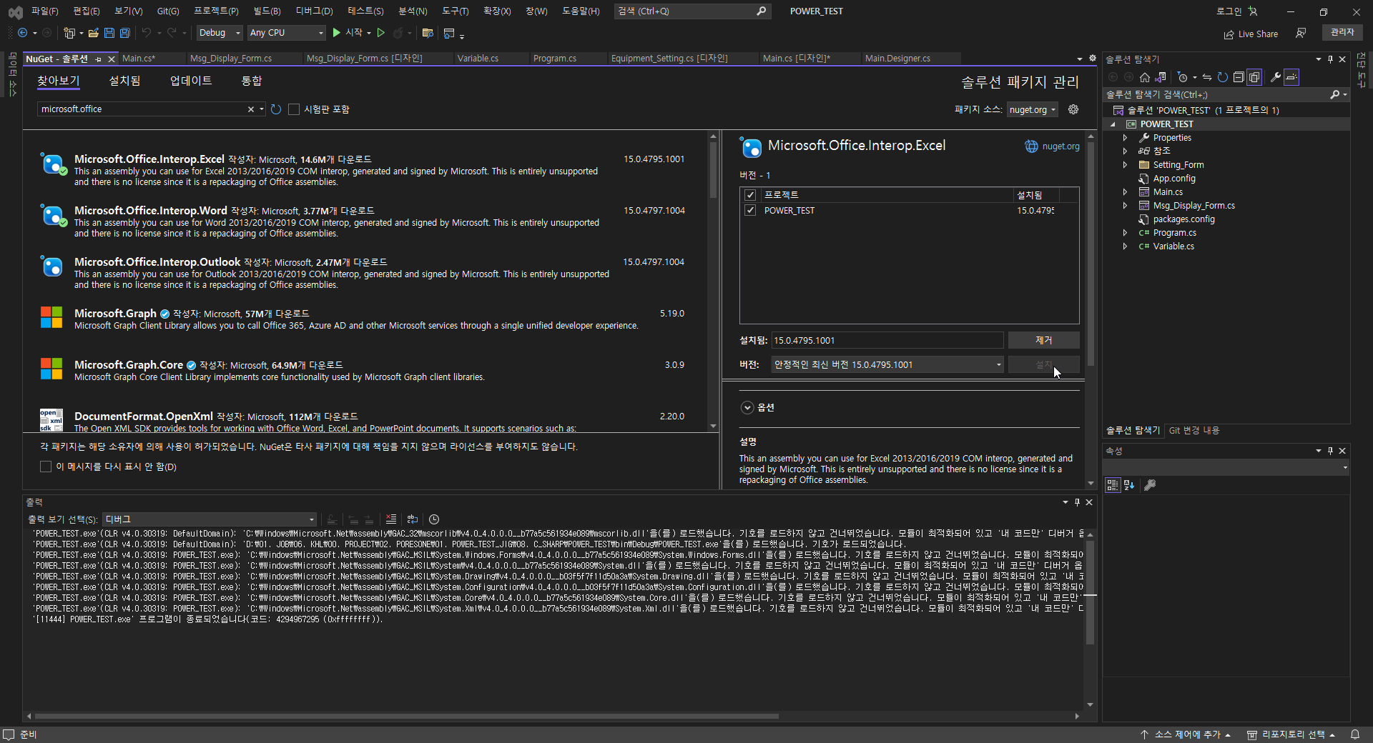Click the Live Share button
This screenshot has width=1373, height=743.
pos(1251,34)
